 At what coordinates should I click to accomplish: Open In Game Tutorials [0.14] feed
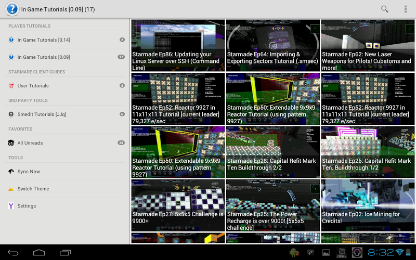coord(65,40)
